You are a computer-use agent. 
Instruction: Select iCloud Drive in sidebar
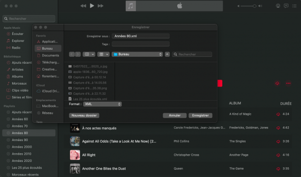(x=48, y=91)
